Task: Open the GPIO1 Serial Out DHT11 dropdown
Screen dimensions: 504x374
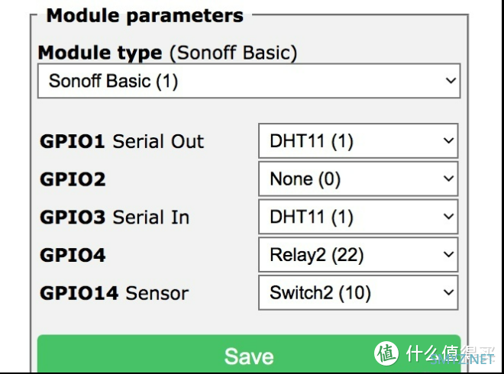Action: [358, 140]
